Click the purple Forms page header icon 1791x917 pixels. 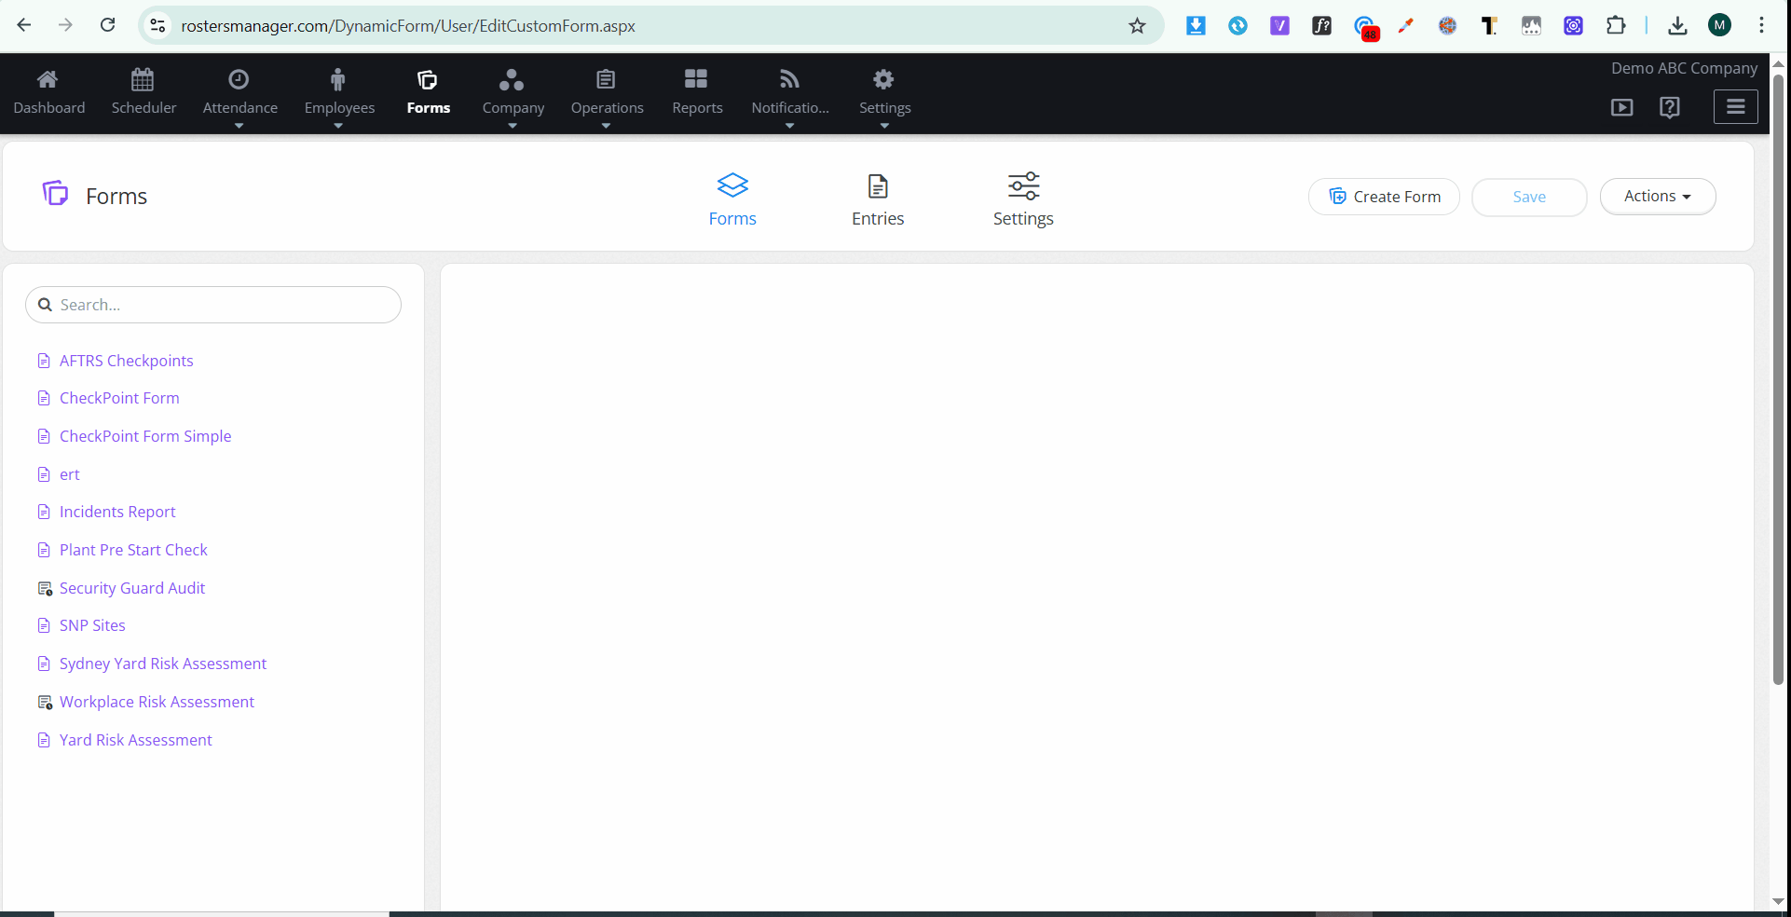56,193
